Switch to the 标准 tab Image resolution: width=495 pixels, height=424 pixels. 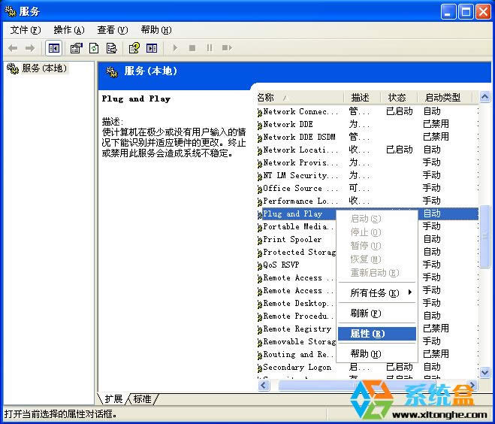[x=143, y=398]
